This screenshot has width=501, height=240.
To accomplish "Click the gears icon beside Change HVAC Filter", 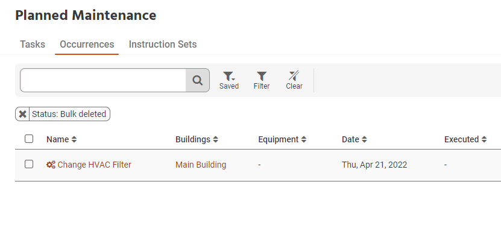I will (51, 165).
